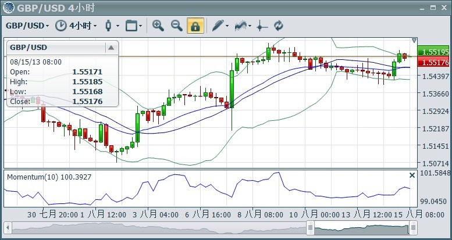Expand the indicators dropdown arrow
The image size is (452, 240).
point(250,26)
